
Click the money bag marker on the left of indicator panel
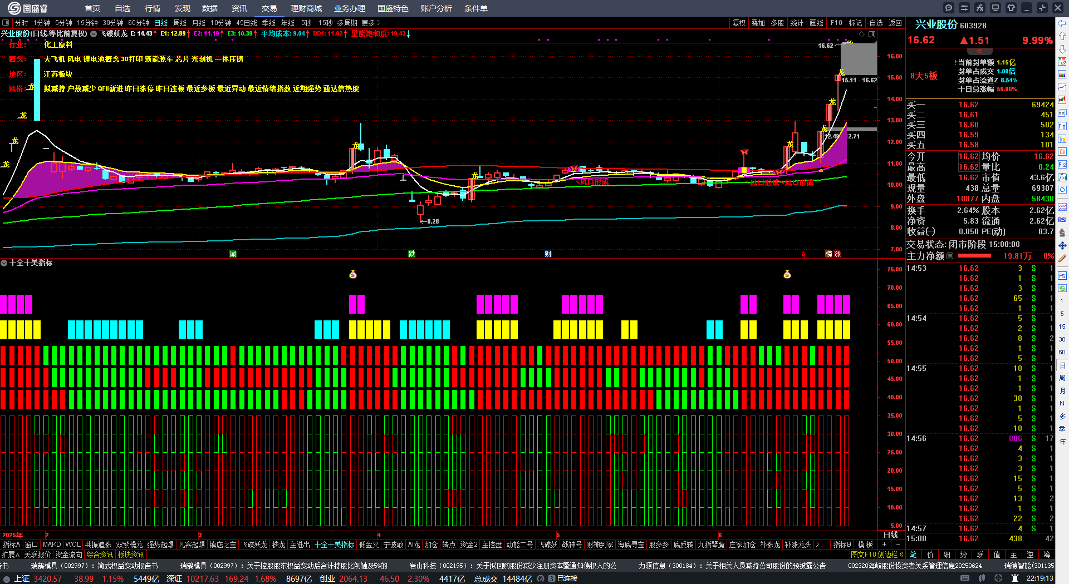tap(352, 274)
